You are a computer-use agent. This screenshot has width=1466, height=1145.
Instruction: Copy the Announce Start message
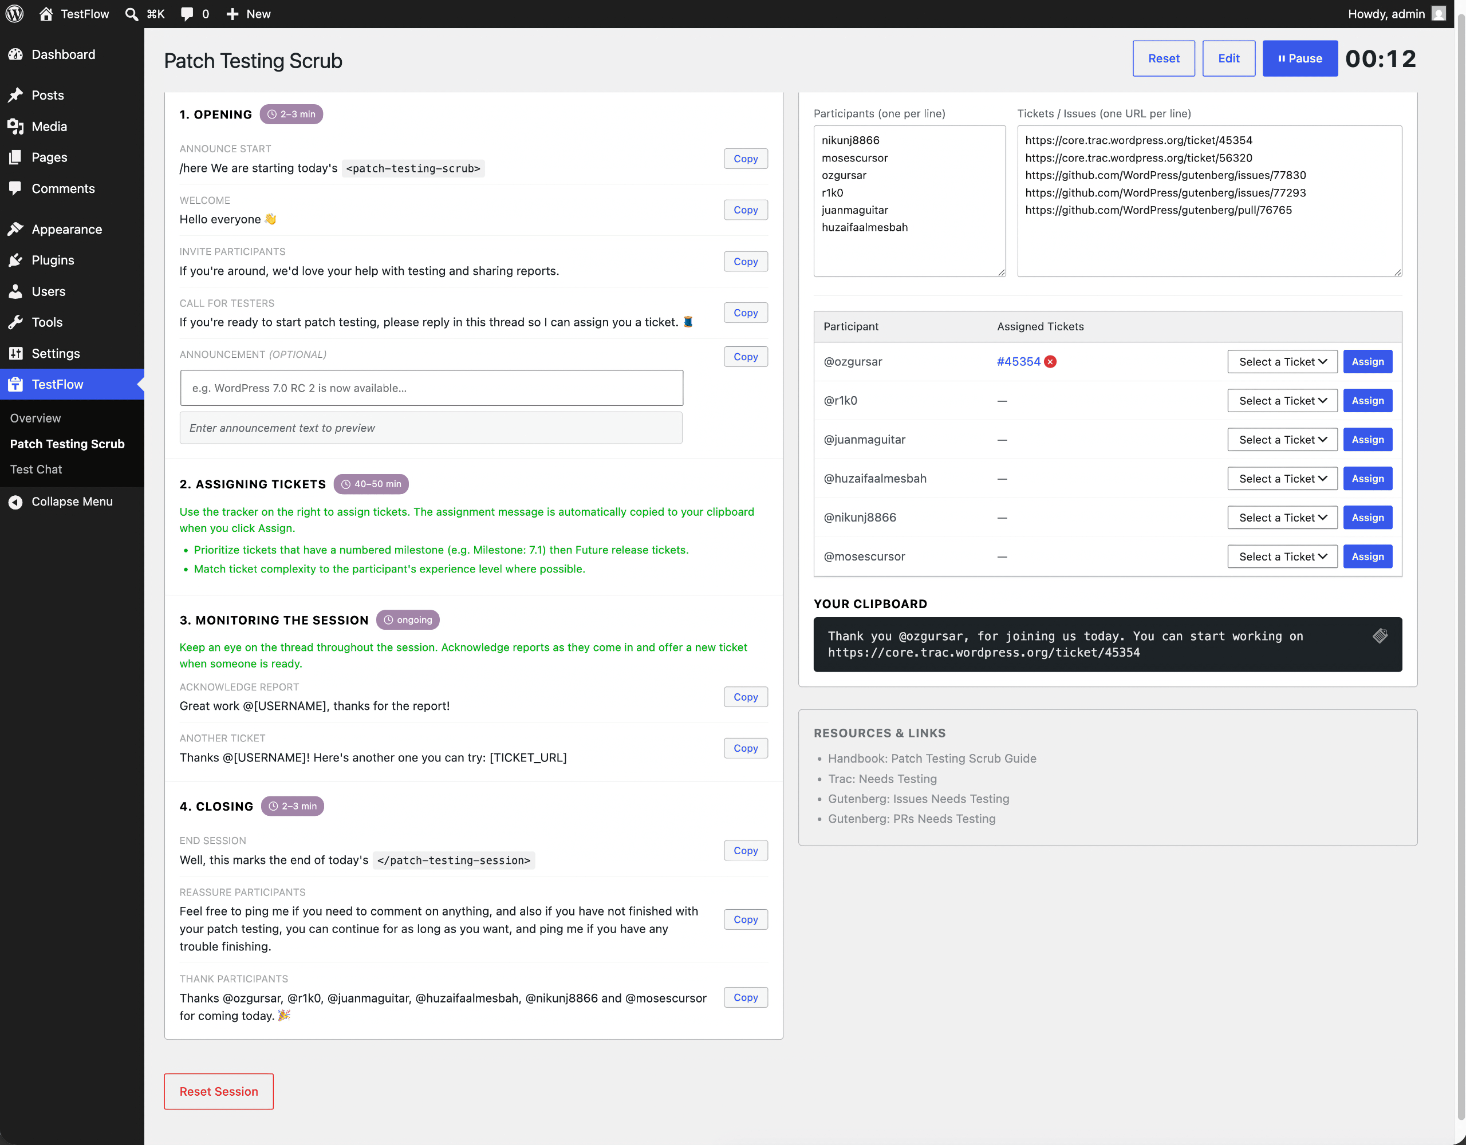pyautogui.click(x=745, y=159)
